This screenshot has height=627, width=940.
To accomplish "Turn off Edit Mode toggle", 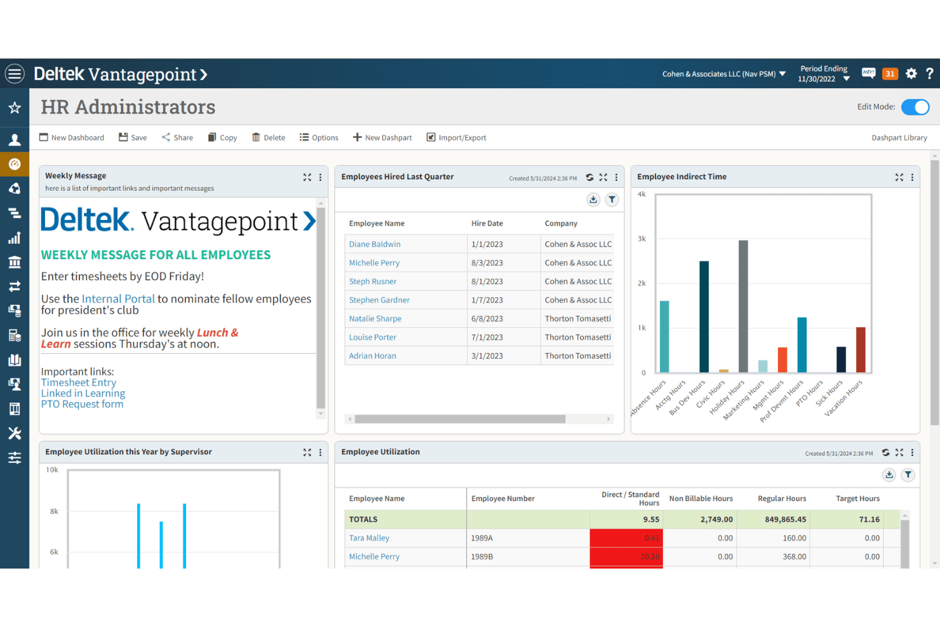I will tap(915, 107).
